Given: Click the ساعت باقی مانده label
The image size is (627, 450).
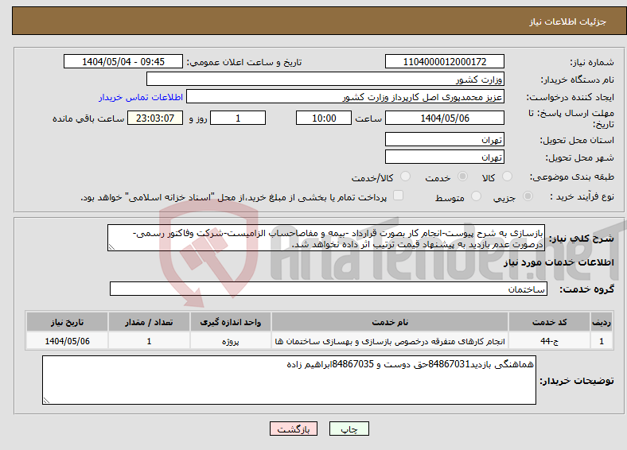Looking at the screenshot, I should [88, 118].
